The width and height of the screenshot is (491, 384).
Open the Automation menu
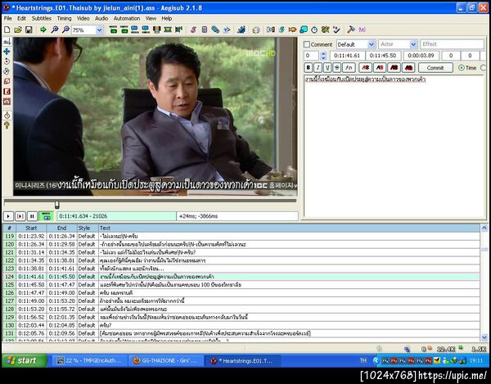127,19
